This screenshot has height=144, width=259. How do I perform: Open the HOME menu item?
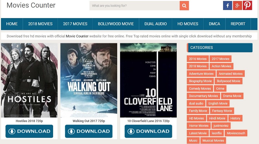tap(12, 24)
